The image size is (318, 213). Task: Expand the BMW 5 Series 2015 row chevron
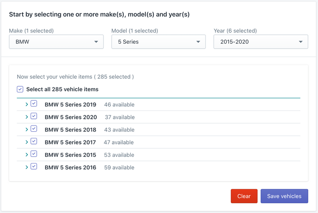[x=26, y=155]
